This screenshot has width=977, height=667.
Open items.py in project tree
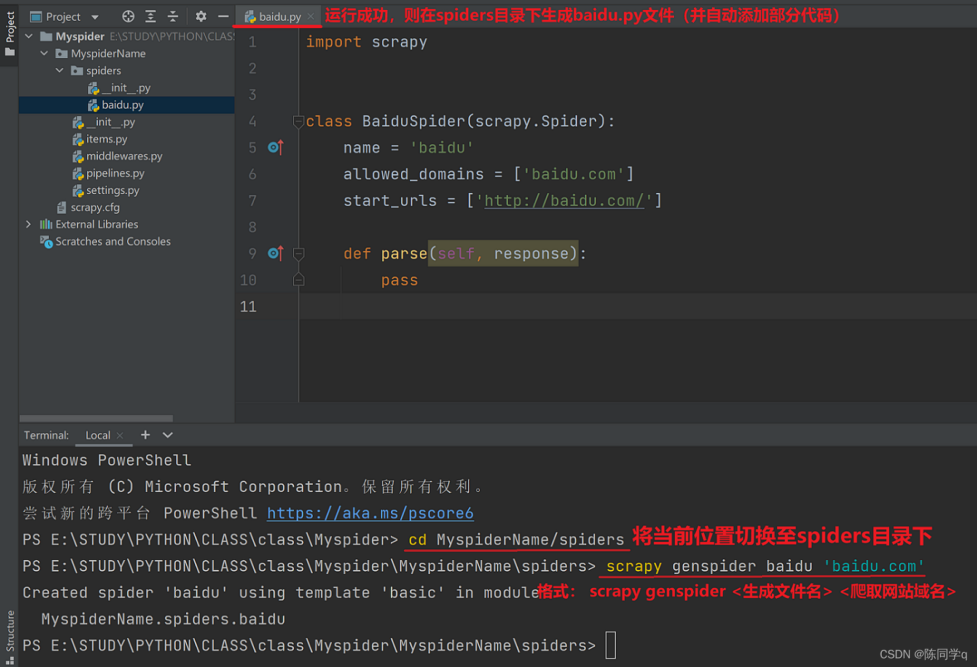[x=107, y=139]
